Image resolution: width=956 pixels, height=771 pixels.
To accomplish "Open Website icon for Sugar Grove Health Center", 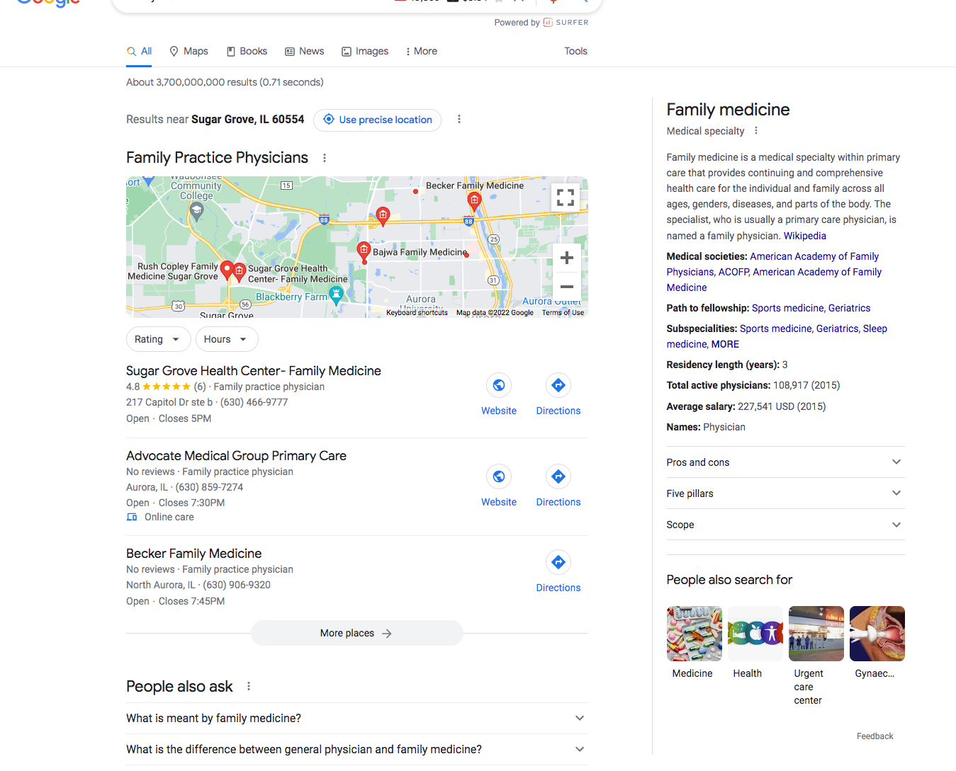I will click(x=499, y=385).
